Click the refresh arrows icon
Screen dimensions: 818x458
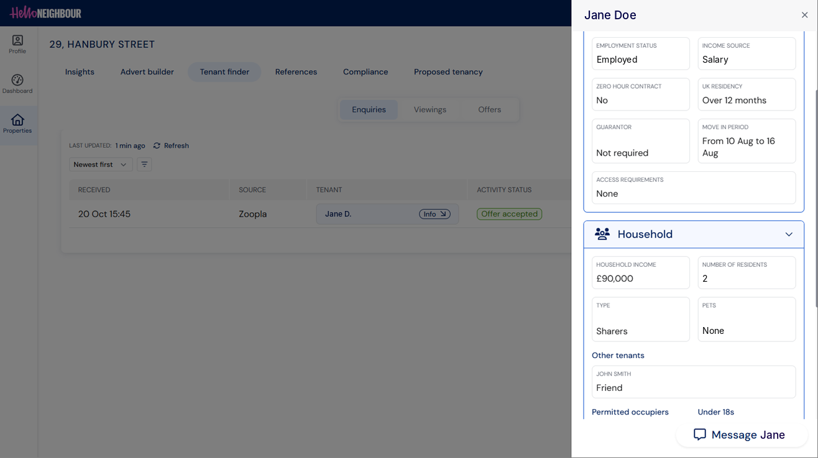pyautogui.click(x=157, y=146)
